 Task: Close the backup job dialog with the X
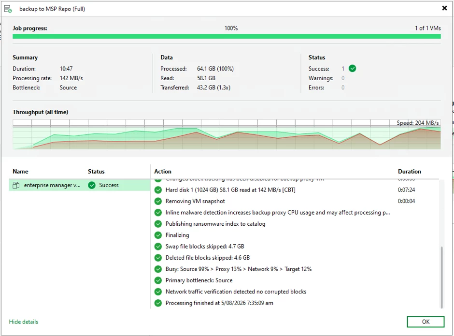(x=444, y=8)
